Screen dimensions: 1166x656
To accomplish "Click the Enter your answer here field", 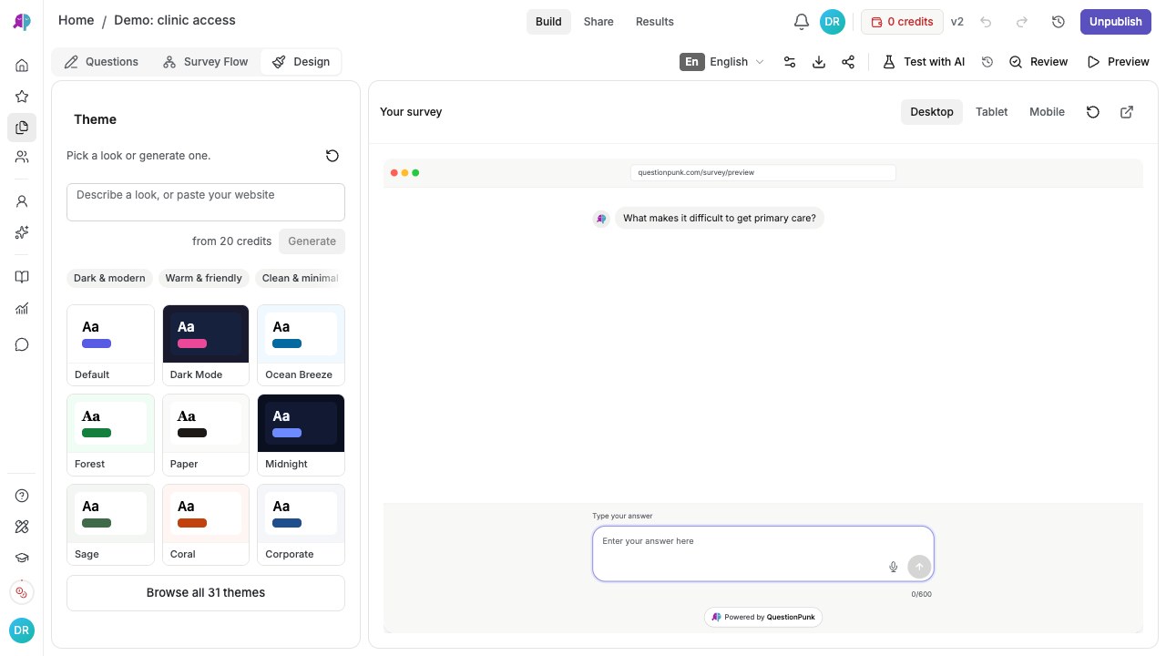I will [763, 553].
